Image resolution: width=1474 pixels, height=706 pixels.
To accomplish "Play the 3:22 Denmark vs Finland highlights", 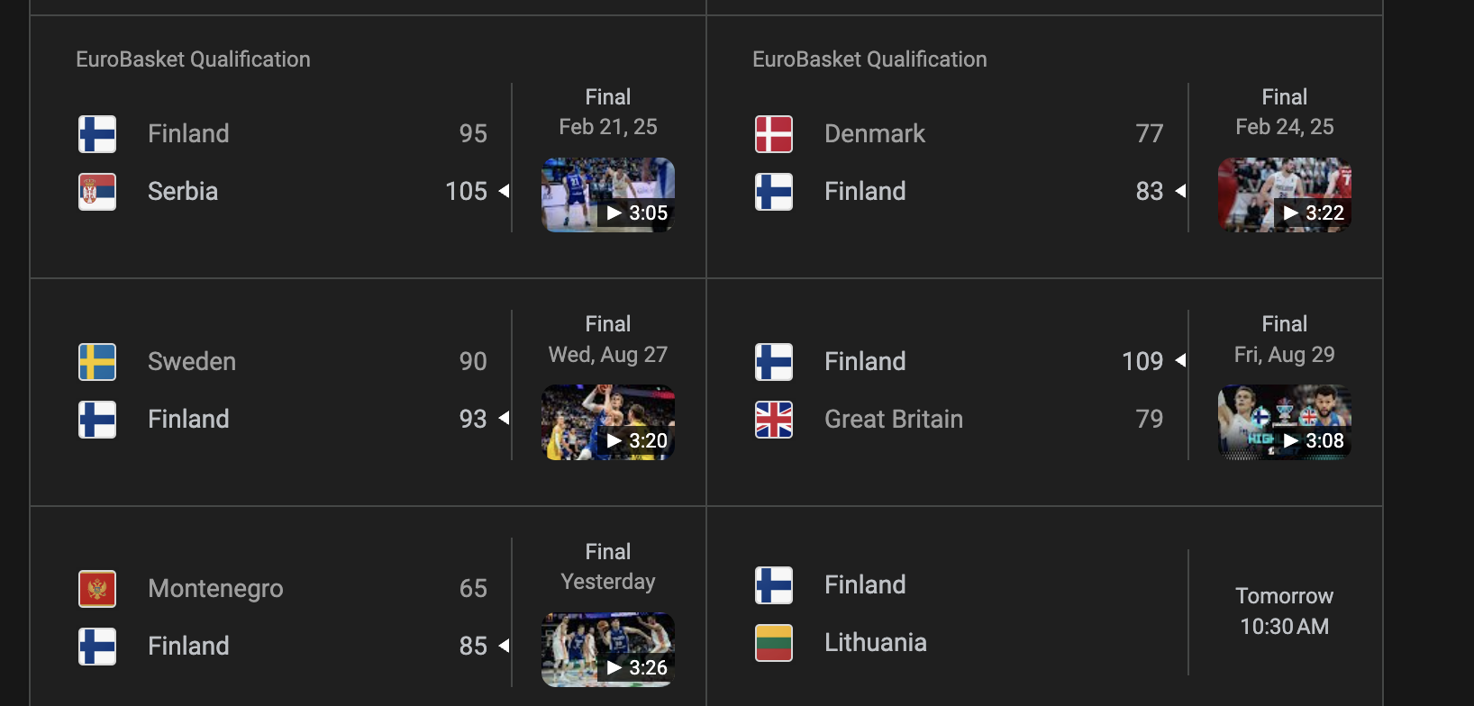I will 1285,195.
